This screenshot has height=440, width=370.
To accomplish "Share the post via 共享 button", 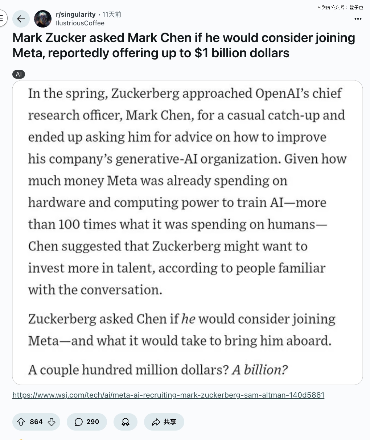I will click(164, 422).
